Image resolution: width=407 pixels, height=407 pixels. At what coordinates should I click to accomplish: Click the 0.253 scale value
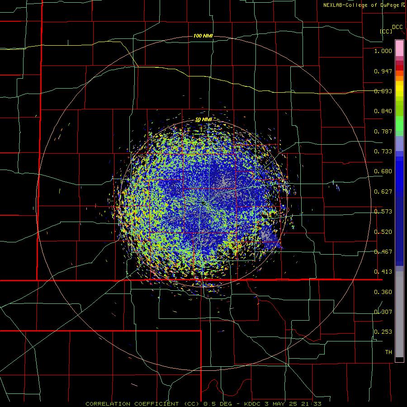tap(383, 332)
